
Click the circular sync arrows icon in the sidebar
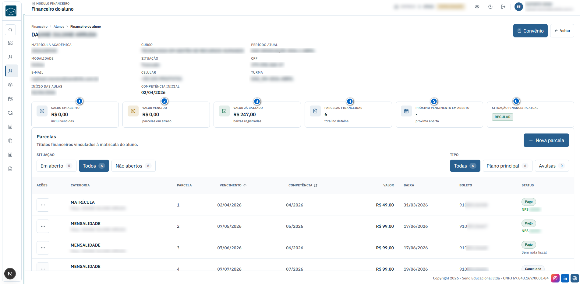10,113
